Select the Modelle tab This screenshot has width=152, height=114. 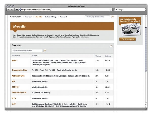[x=39, y=17]
